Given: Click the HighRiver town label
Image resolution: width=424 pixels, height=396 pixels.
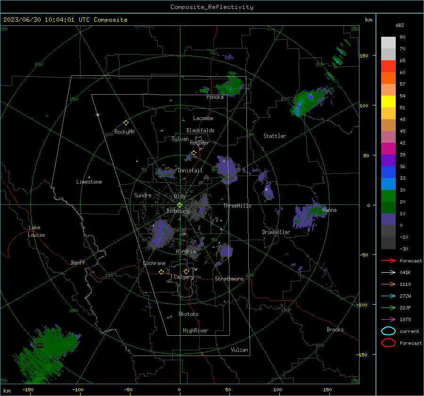Looking at the screenshot, I should [x=196, y=331].
